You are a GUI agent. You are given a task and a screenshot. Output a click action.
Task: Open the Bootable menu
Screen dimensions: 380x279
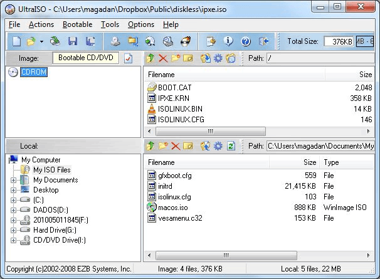pos(78,24)
